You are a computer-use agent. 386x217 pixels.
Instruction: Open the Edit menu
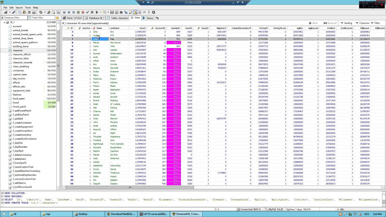click(x=11, y=8)
